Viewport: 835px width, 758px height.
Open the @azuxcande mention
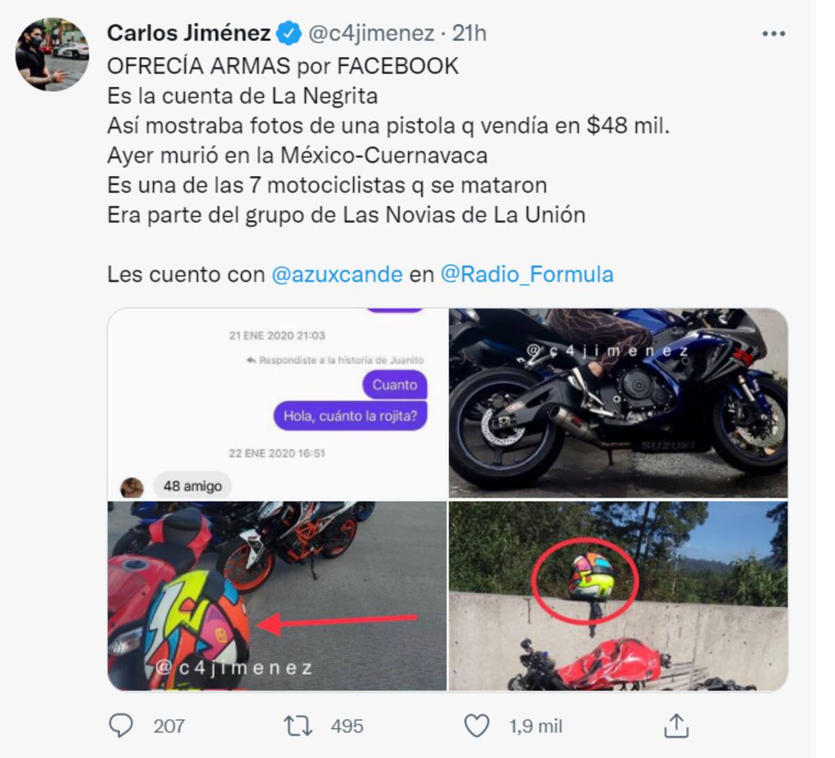pos(337,274)
